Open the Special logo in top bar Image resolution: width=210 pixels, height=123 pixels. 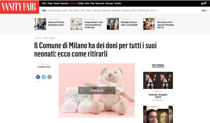(x=204, y=3)
